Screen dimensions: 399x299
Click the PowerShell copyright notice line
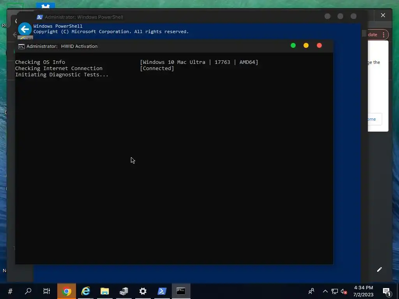pyautogui.click(x=111, y=32)
